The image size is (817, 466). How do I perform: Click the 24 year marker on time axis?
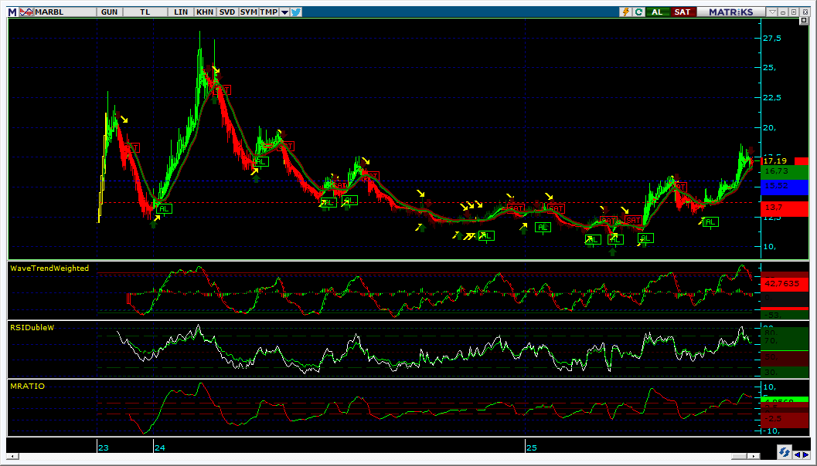coord(159,447)
